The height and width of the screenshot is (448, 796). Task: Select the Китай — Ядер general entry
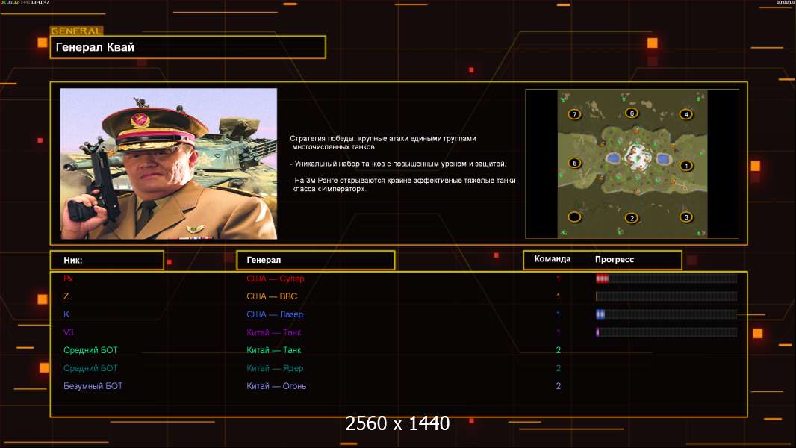275,368
